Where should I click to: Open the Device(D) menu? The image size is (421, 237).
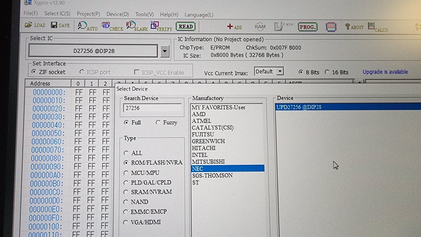pos(118,14)
